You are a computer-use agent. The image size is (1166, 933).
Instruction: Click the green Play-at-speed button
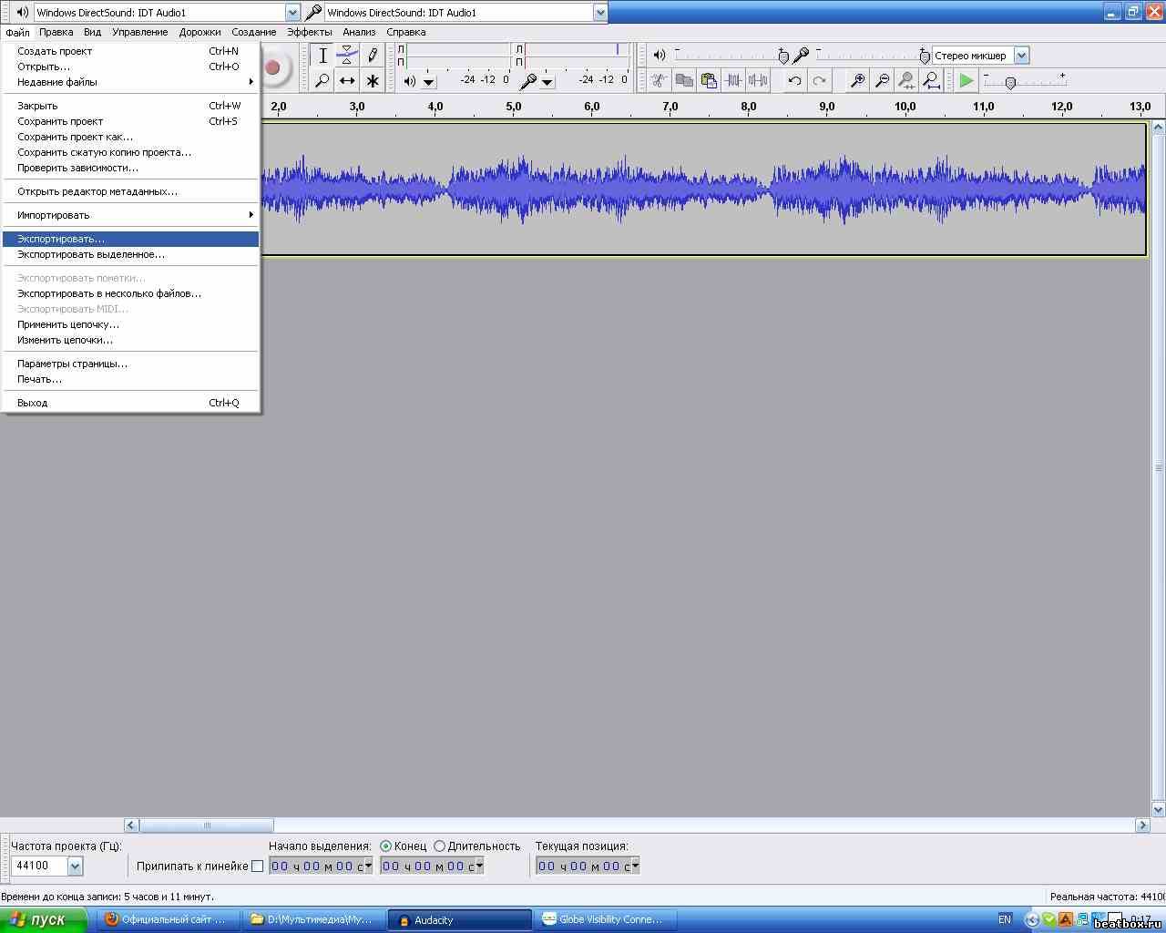pyautogui.click(x=966, y=81)
